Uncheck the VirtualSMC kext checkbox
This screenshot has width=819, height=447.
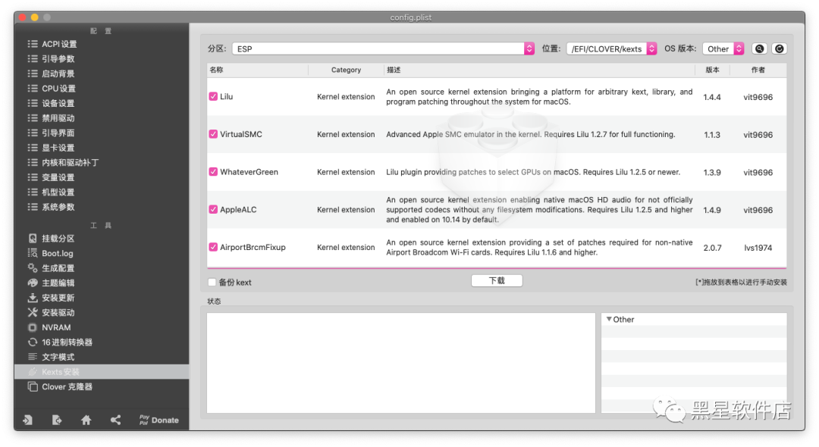pos(213,134)
